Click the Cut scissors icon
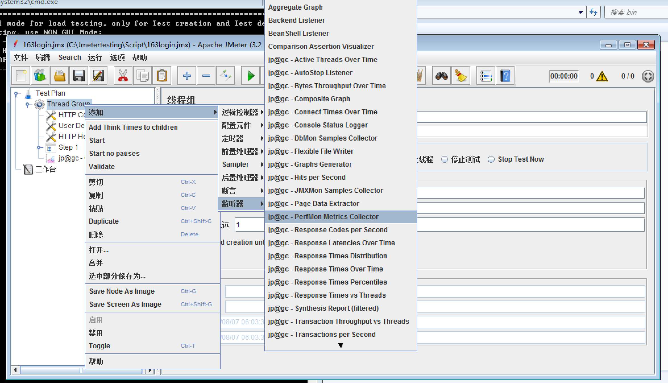 [x=123, y=76]
